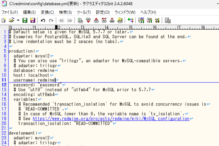The width and height of the screenshot is (219, 146).
Task: Expand the 設定(O) menu
Action: [103, 12]
